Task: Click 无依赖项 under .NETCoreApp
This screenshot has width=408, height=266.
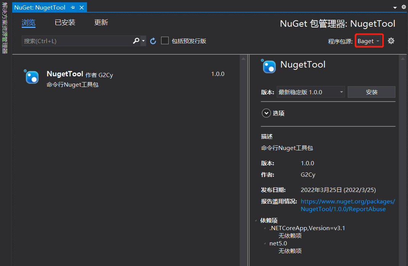Action: 290,236
